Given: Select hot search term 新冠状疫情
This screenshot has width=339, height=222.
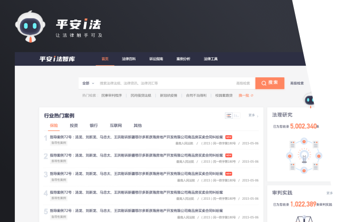Looking at the screenshot, I should click(169, 95).
